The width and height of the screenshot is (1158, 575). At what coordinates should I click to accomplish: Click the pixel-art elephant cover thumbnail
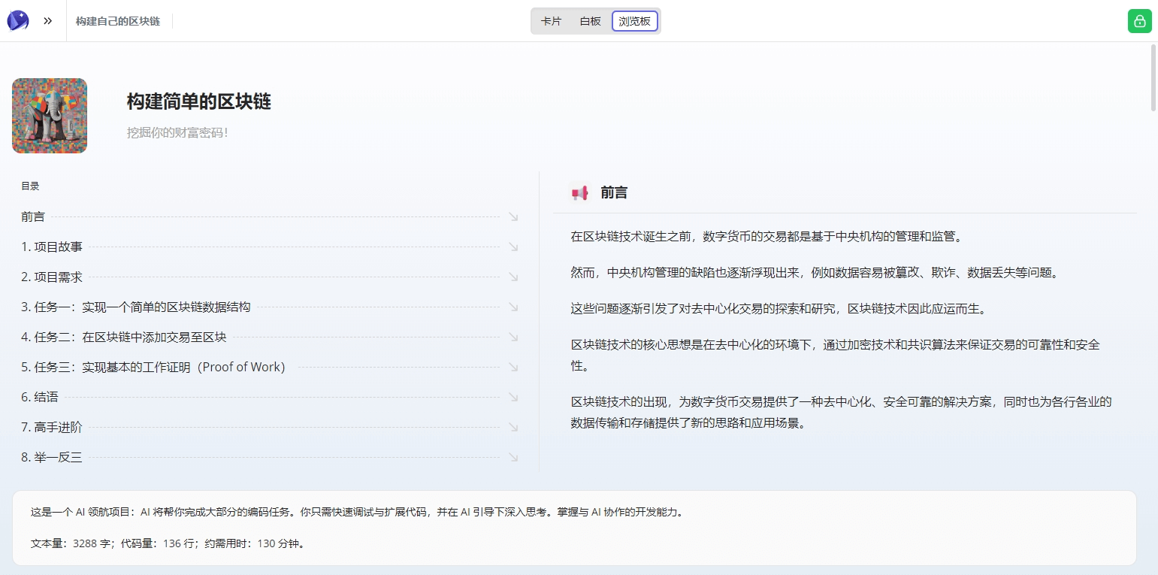click(x=49, y=115)
